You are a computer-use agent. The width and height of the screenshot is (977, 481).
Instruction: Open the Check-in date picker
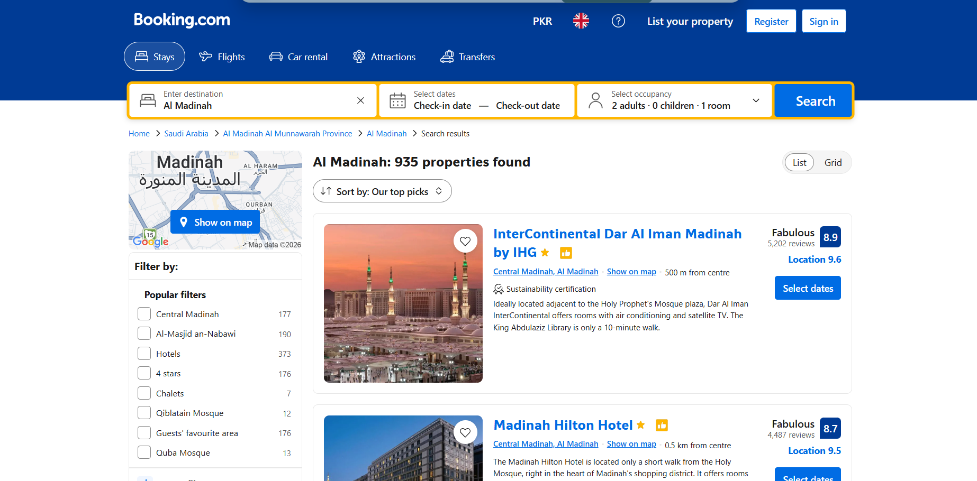pos(442,106)
